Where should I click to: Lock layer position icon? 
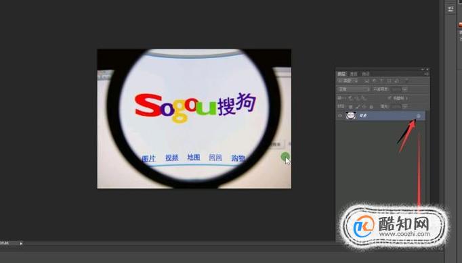[x=364, y=107]
